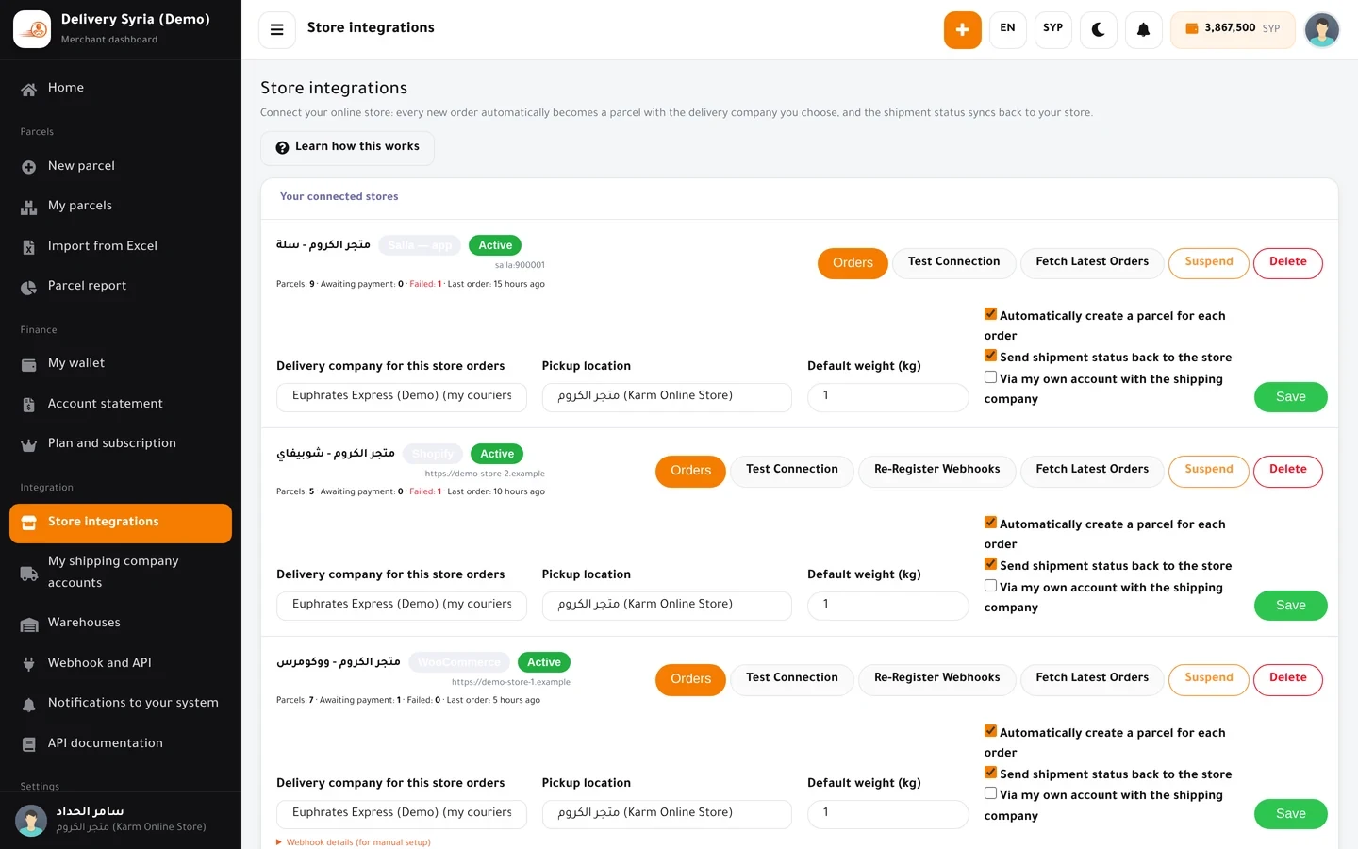Open Import from Excel
1358x849 pixels.
tap(121, 246)
